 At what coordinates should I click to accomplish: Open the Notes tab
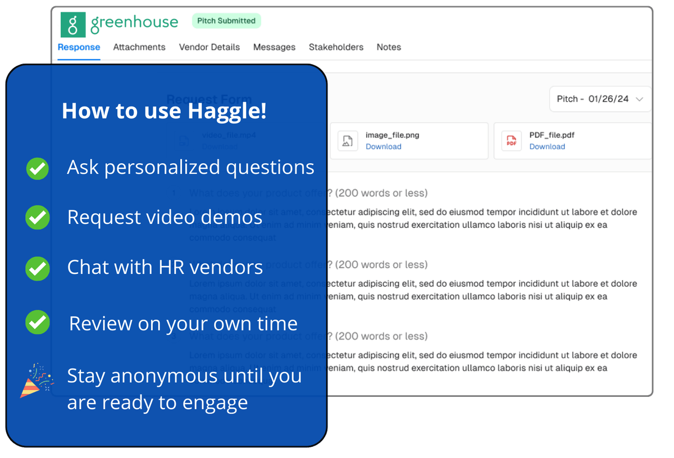click(x=389, y=47)
